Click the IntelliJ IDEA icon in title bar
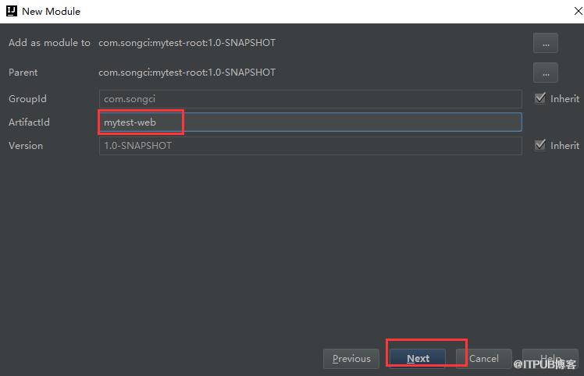584x376 pixels. [12, 11]
